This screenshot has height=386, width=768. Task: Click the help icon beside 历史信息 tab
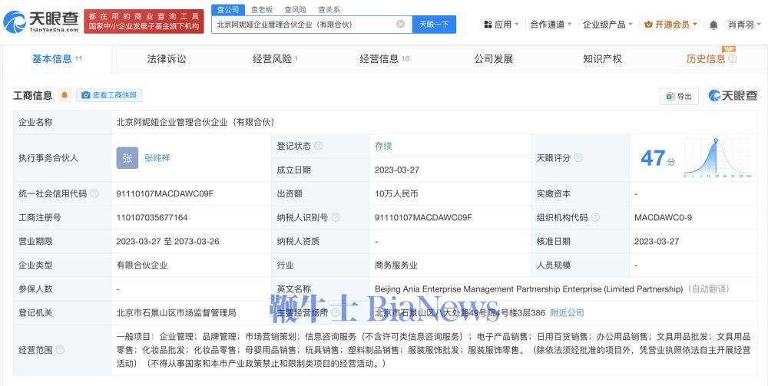coord(732,59)
